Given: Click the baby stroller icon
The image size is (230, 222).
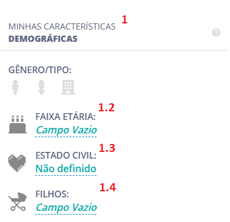Looking at the screenshot, I should [x=17, y=202].
